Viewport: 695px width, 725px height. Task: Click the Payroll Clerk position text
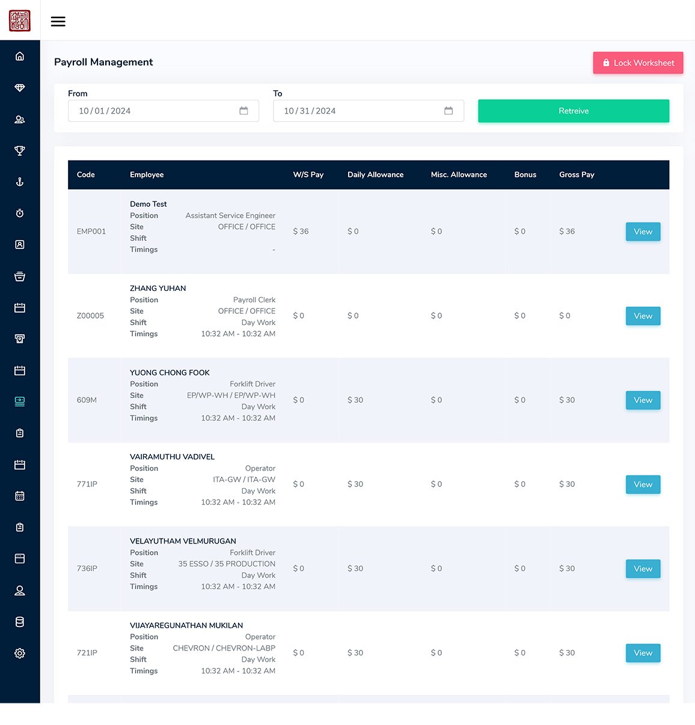click(254, 299)
